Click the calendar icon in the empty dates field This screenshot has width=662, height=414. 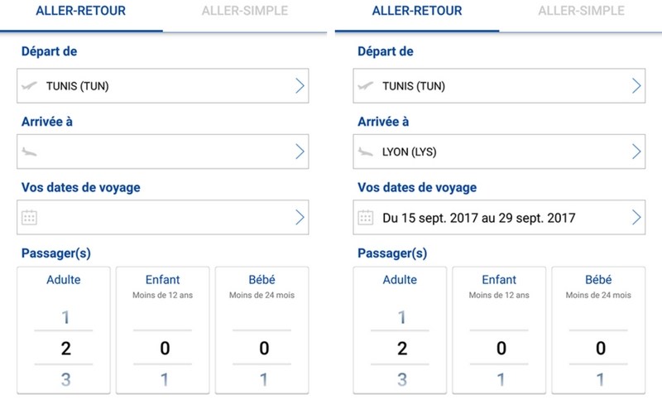pos(30,218)
